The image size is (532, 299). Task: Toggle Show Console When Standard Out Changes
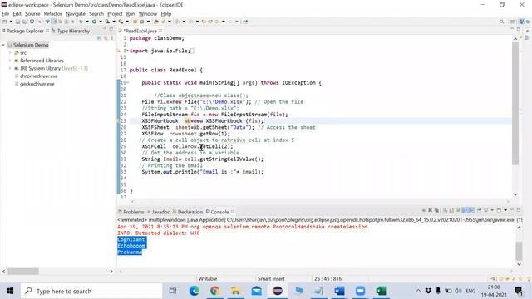[465, 210]
